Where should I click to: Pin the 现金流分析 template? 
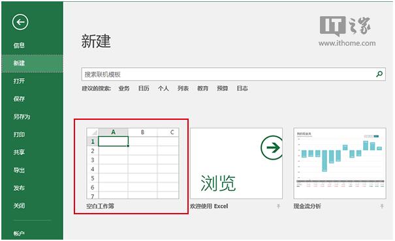pos(382,206)
